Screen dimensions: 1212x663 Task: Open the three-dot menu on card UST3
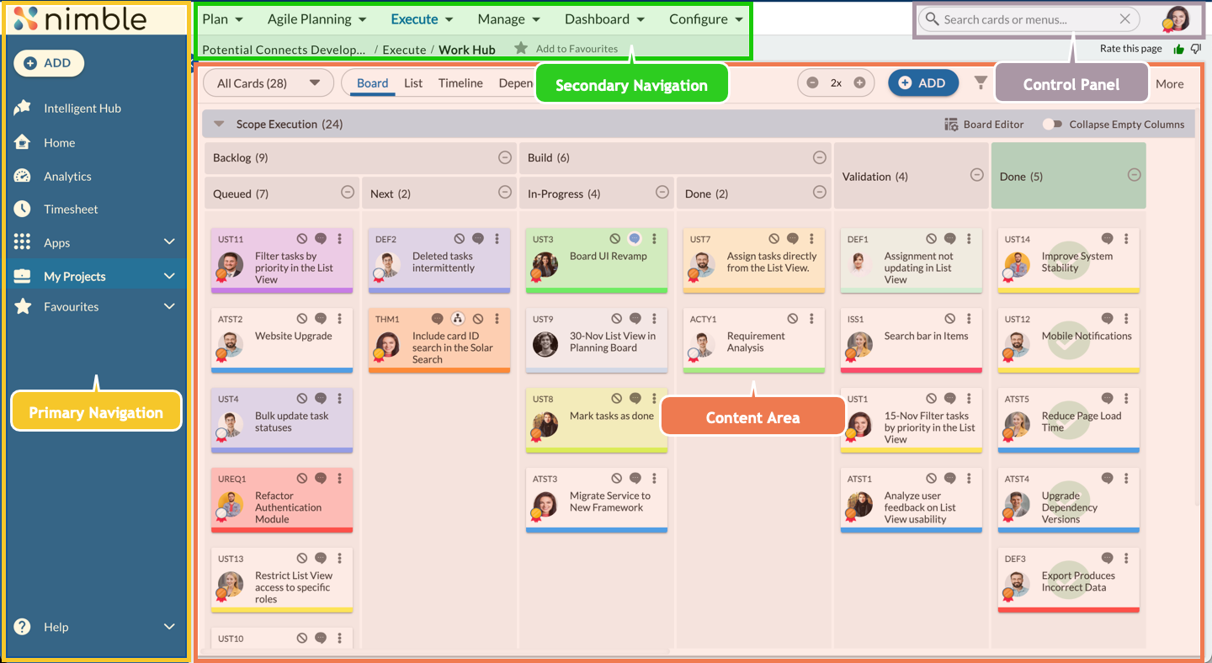tap(654, 239)
